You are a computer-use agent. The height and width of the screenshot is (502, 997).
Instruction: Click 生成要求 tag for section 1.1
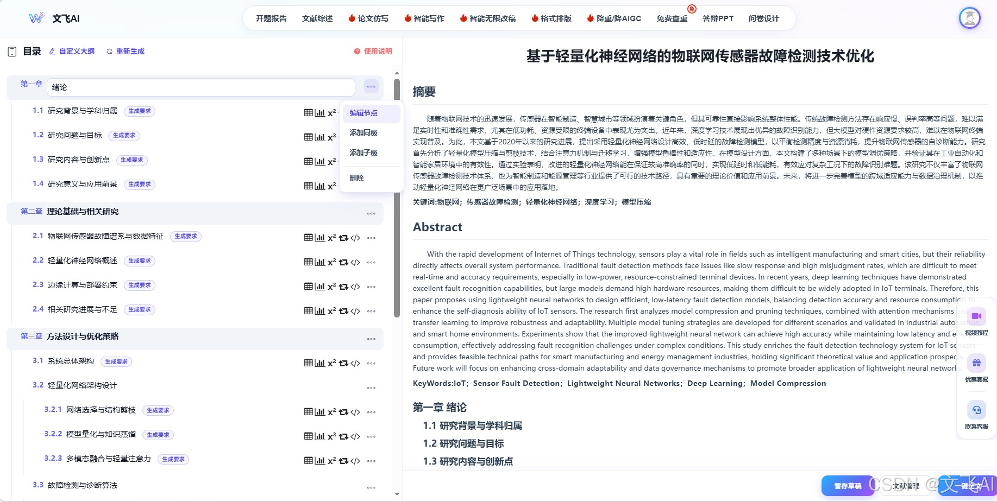point(140,111)
